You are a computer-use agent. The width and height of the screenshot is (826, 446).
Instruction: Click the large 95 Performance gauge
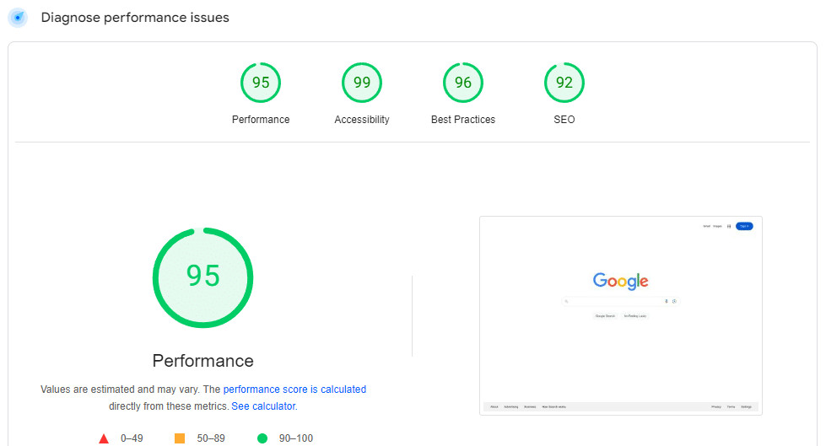[x=202, y=277]
